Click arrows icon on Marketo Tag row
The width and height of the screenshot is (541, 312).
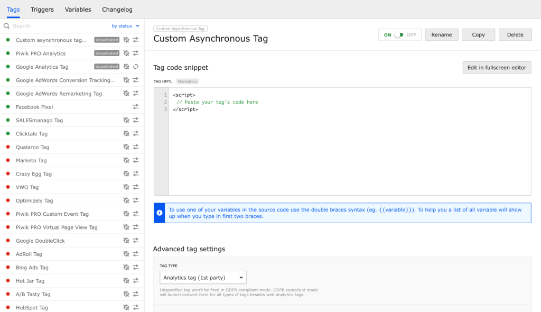pos(136,160)
